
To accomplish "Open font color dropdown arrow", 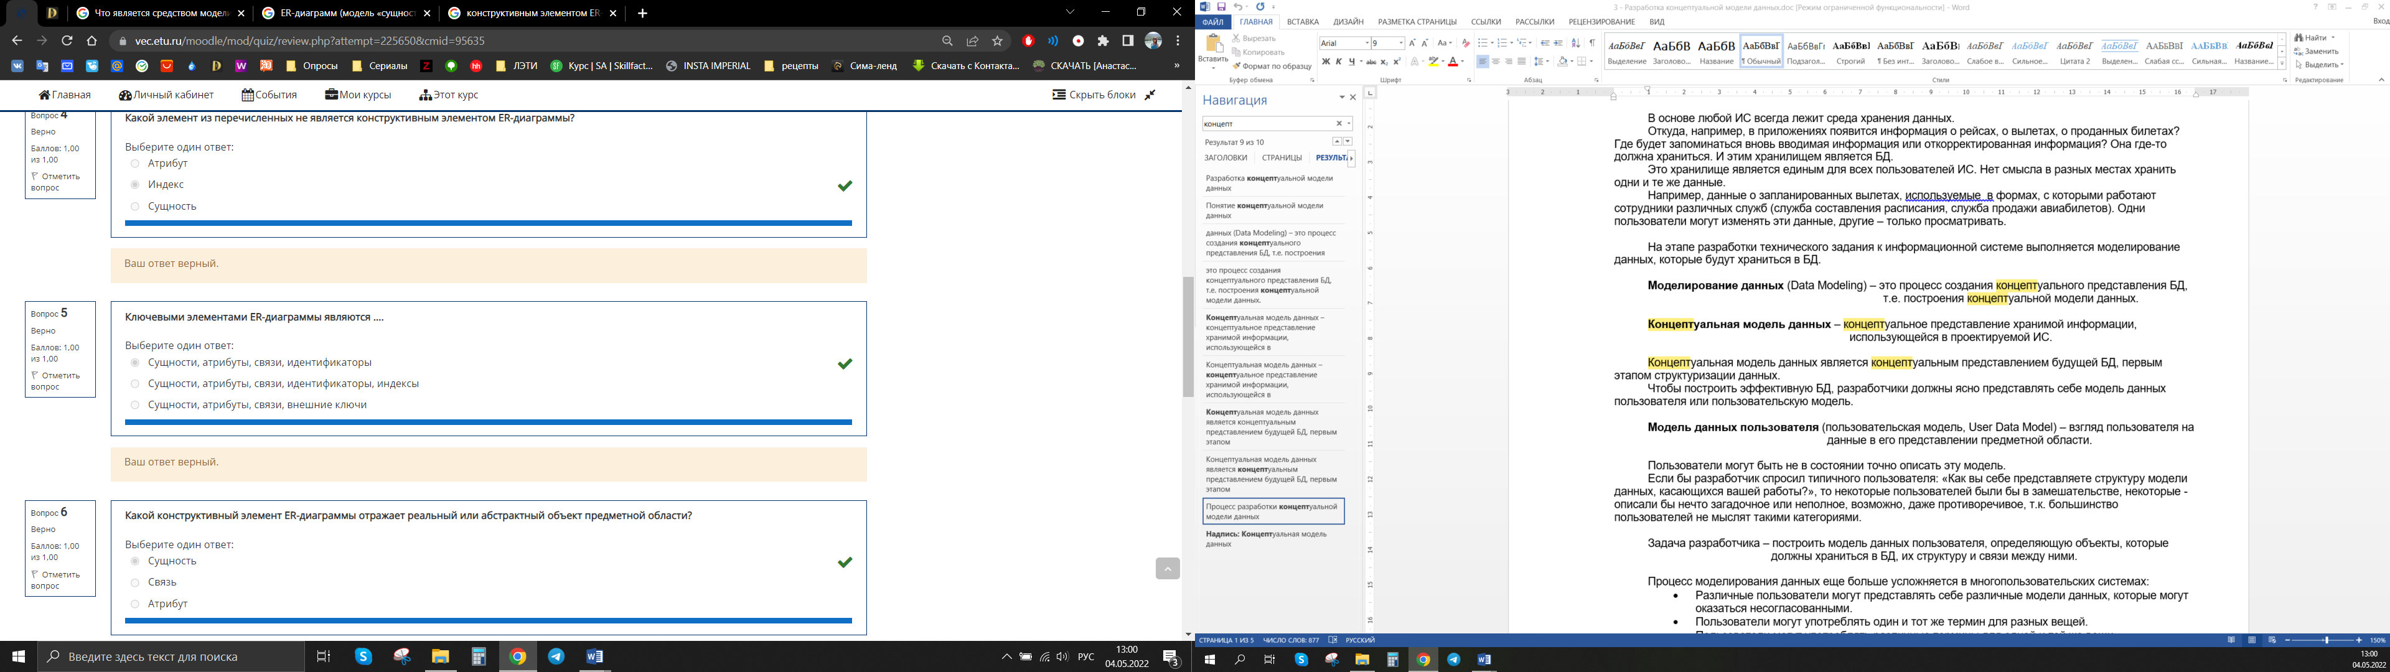I will point(1462,61).
